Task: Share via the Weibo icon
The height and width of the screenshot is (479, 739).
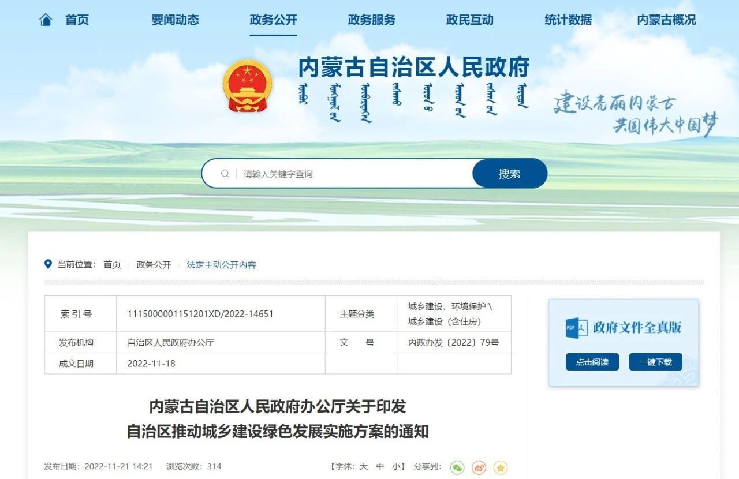Action: pos(479,467)
